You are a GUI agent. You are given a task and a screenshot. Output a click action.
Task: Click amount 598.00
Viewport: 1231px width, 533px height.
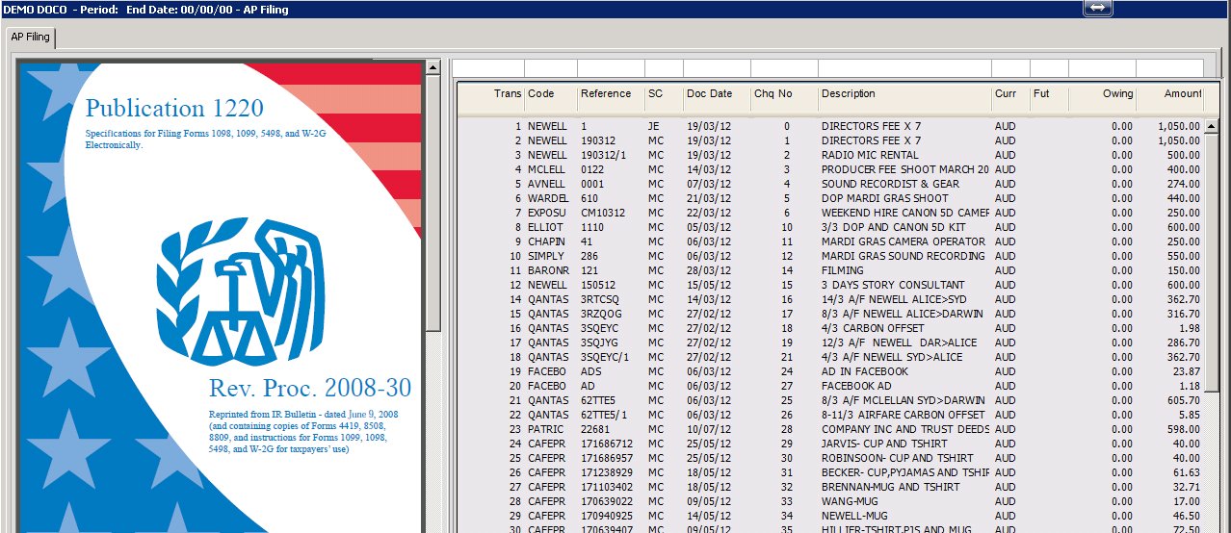1182,429
